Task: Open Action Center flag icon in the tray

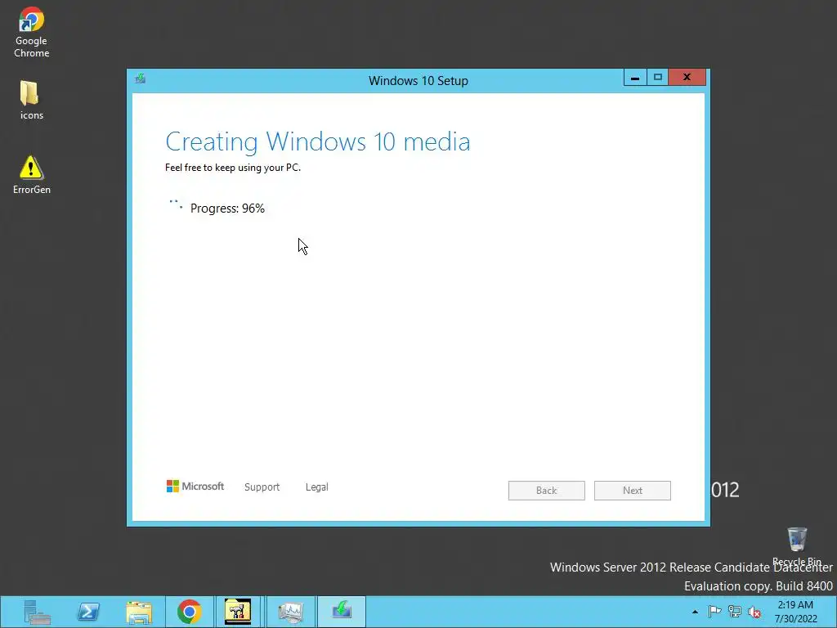Action: 714,612
